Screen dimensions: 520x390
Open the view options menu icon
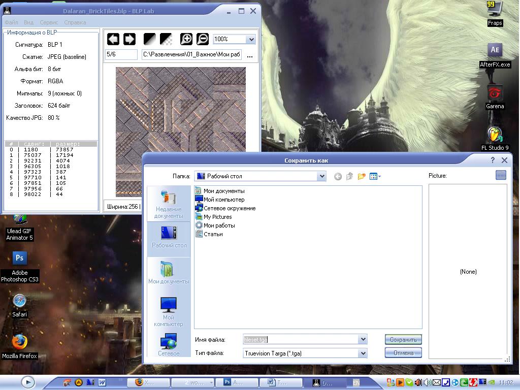[375, 176]
